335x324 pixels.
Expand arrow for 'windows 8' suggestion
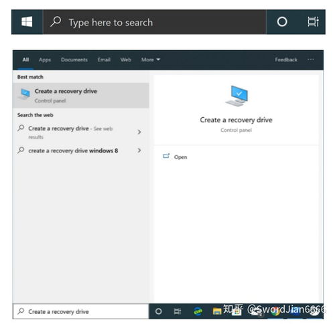click(x=139, y=151)
